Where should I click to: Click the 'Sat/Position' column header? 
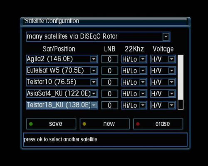coord(59,49)
